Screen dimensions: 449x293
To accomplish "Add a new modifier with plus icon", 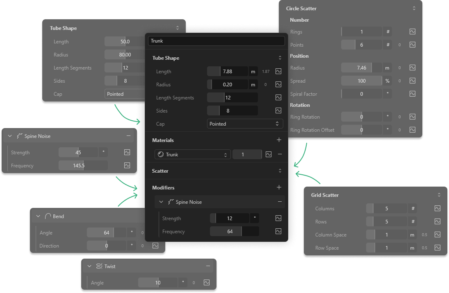I will tap(279, 187).
